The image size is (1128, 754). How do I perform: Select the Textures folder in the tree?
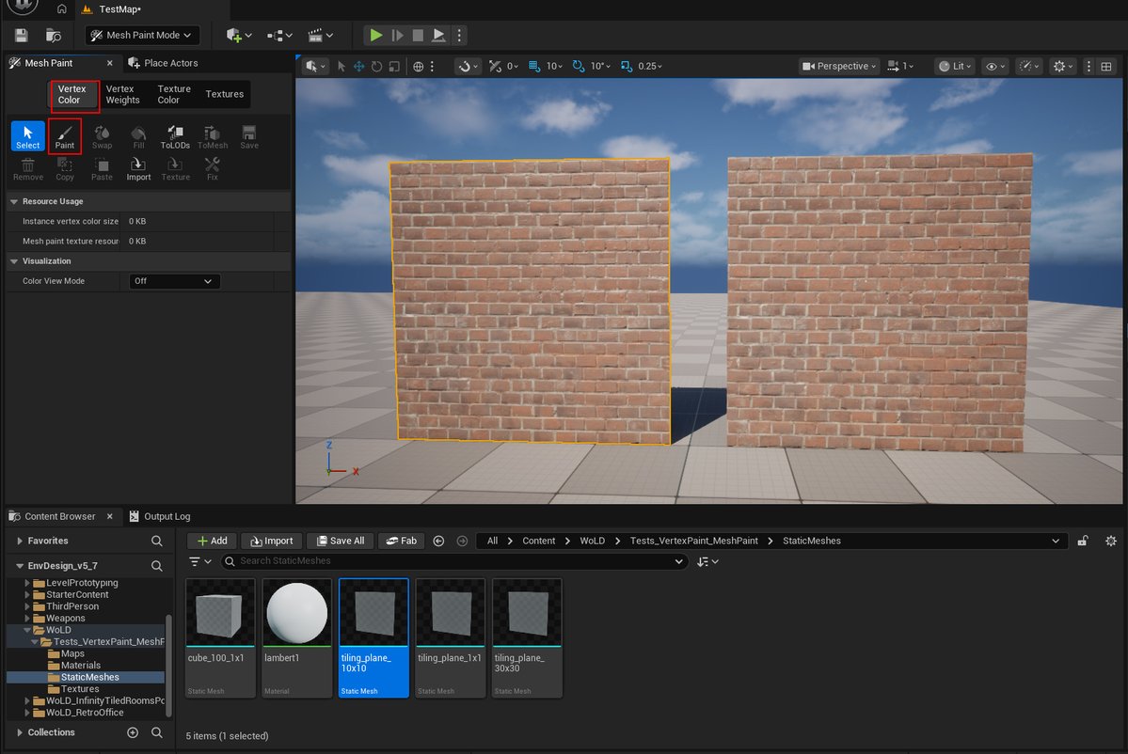pos(79,689)
